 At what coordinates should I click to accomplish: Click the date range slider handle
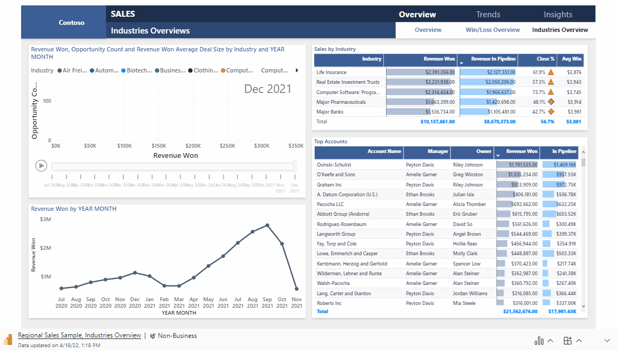tap(294, 166)
